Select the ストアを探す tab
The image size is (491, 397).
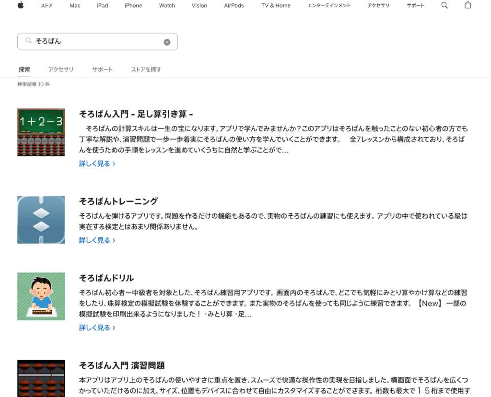(x=146, y=70)
